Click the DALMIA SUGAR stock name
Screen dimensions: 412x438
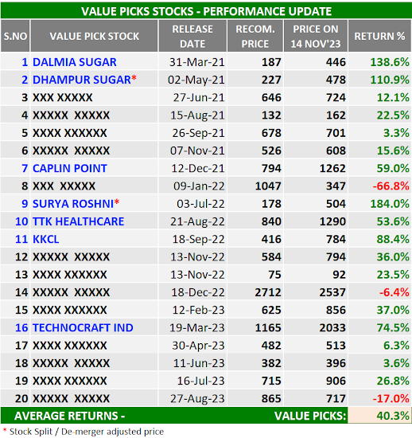(75, 62)
